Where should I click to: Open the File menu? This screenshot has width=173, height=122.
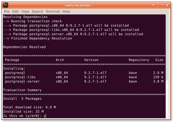click(x=7, y=11)
